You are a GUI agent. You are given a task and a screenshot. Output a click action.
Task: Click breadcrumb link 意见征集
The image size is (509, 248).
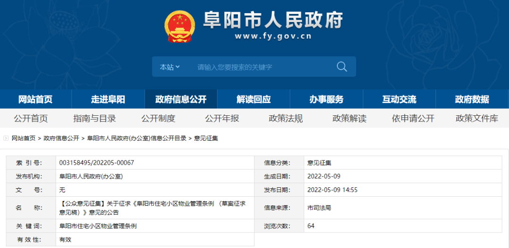click(x=206, y=138)
